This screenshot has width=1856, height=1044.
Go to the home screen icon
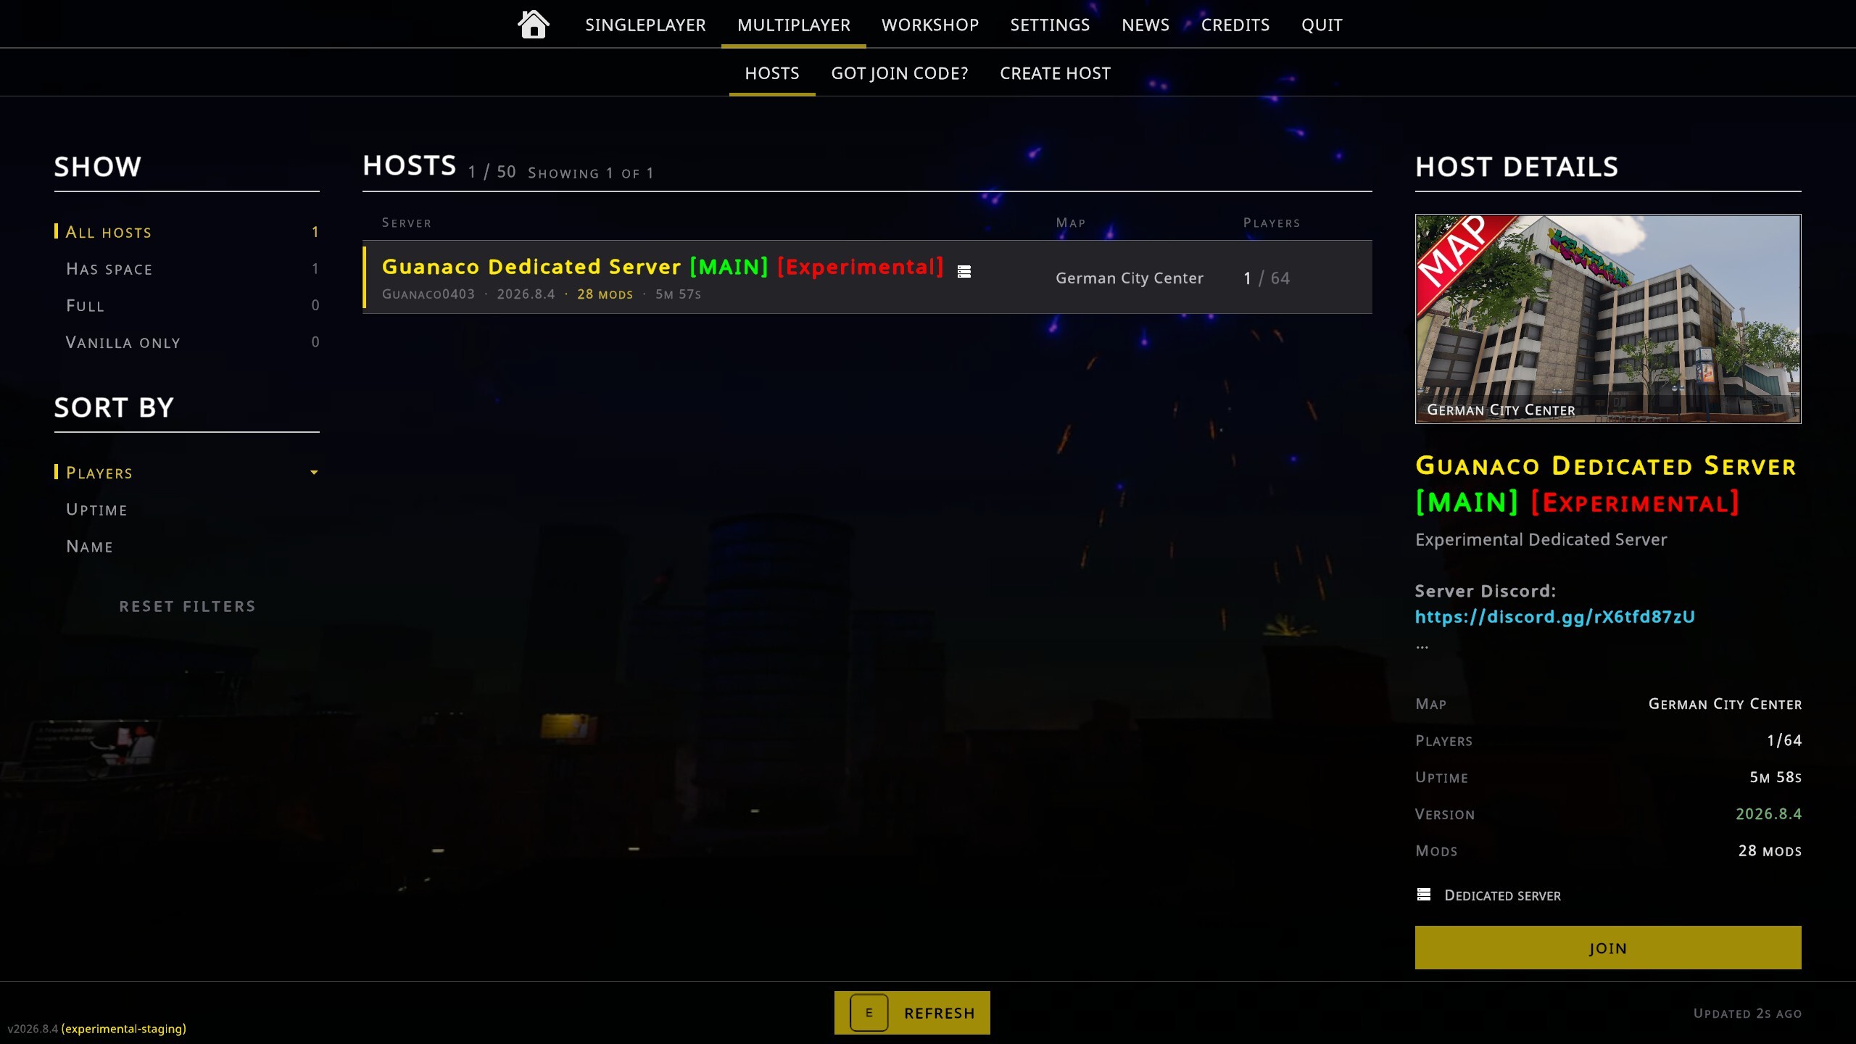click(533, 25)
